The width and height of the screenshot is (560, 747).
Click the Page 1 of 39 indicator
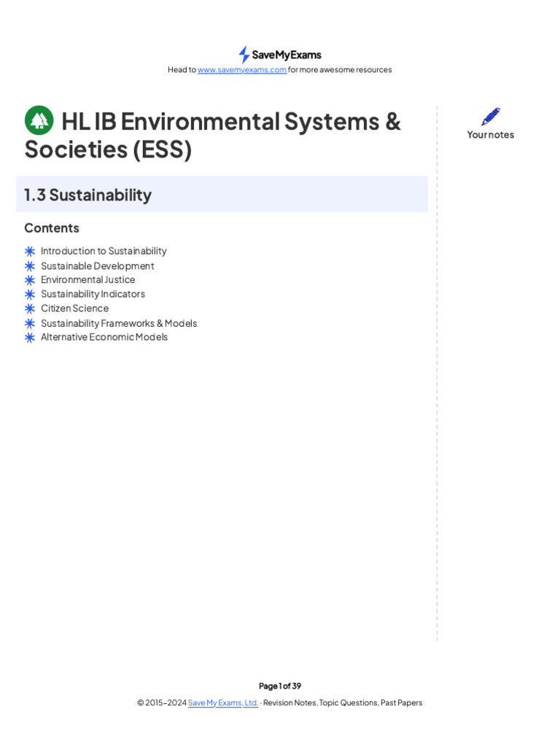[280, 686]
